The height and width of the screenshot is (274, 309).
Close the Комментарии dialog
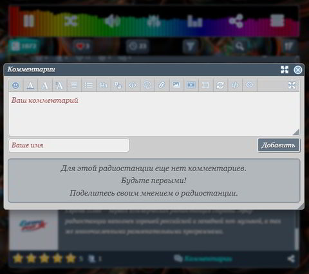298,70
